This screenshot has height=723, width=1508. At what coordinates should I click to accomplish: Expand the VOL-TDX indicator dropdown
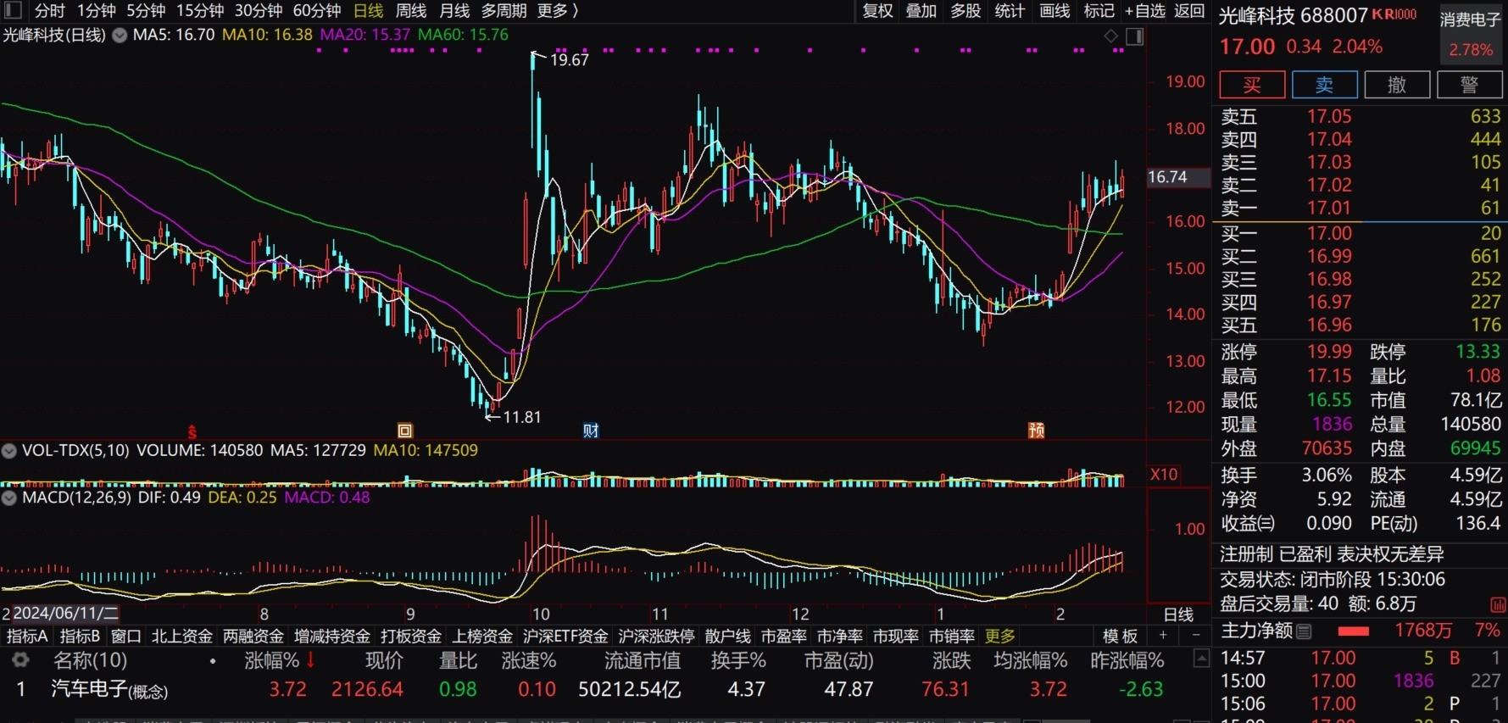pyautogui.click(x=9, y=451)
